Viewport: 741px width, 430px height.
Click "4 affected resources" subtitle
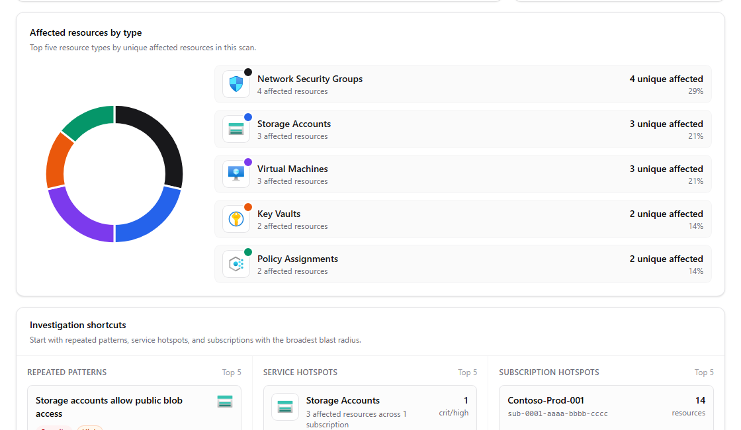(x=292, y=91)
